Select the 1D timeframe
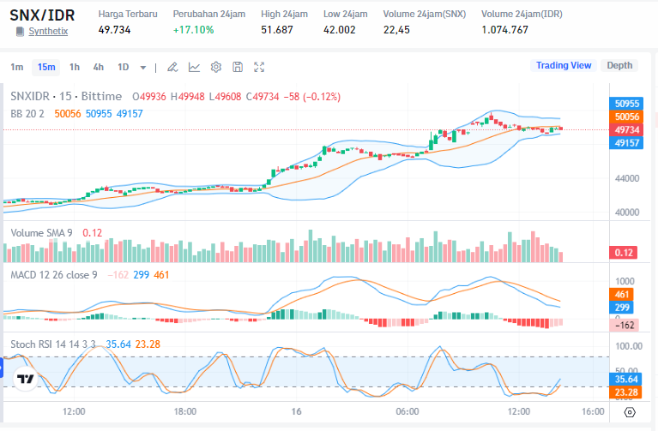Viewport: 658px width, 431px height. click(x=124, y=67)
